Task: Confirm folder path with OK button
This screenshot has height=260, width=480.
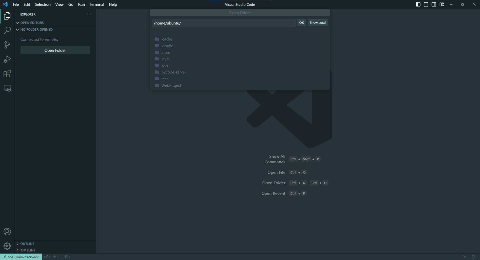Action: [301, 22]
